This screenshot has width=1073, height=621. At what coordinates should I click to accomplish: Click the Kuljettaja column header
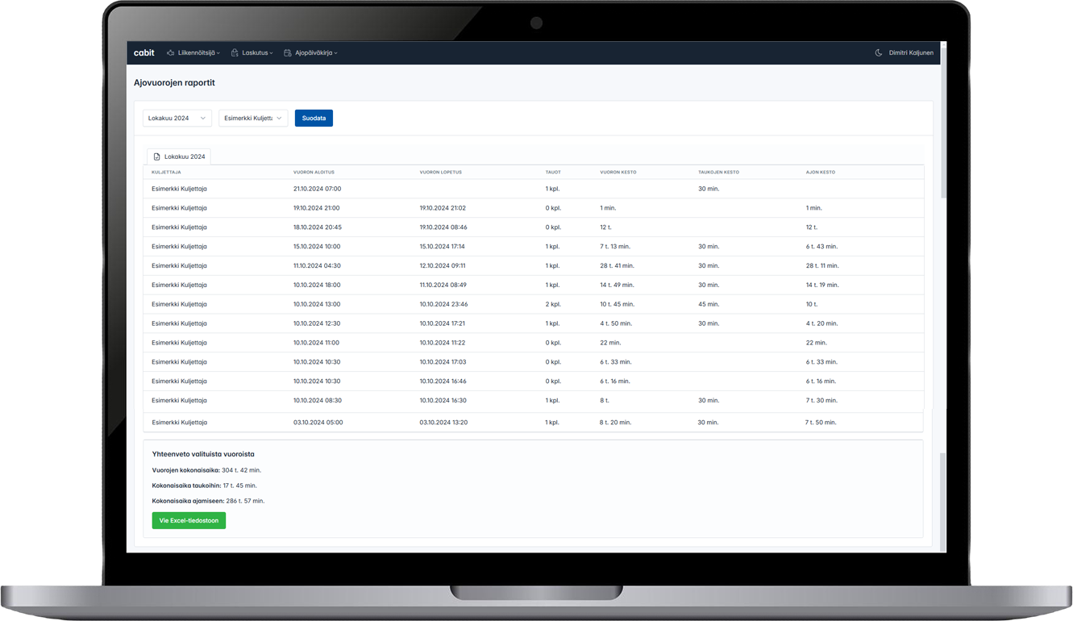tap(166, 173)
